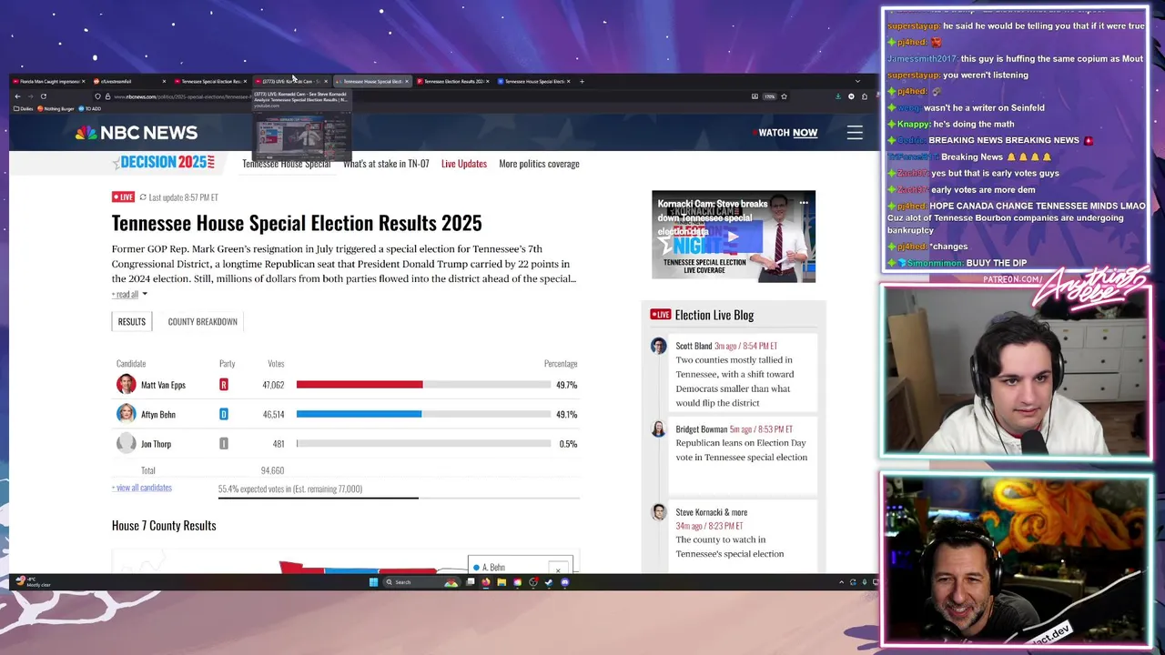Switch to COUNTY BREAKDOWN tab

(202, 321)
